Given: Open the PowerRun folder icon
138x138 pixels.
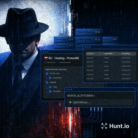Looking at the screenshot, I should click(x=50, y=78).
